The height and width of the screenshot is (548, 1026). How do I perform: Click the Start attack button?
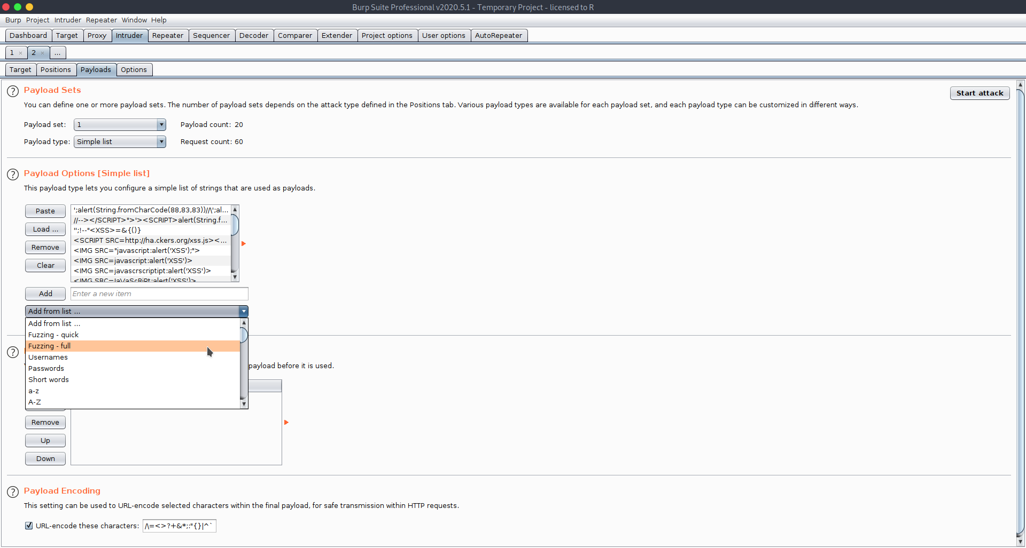point(980,93)
